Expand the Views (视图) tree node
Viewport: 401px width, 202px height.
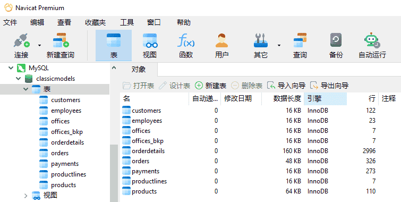(25, 196)
